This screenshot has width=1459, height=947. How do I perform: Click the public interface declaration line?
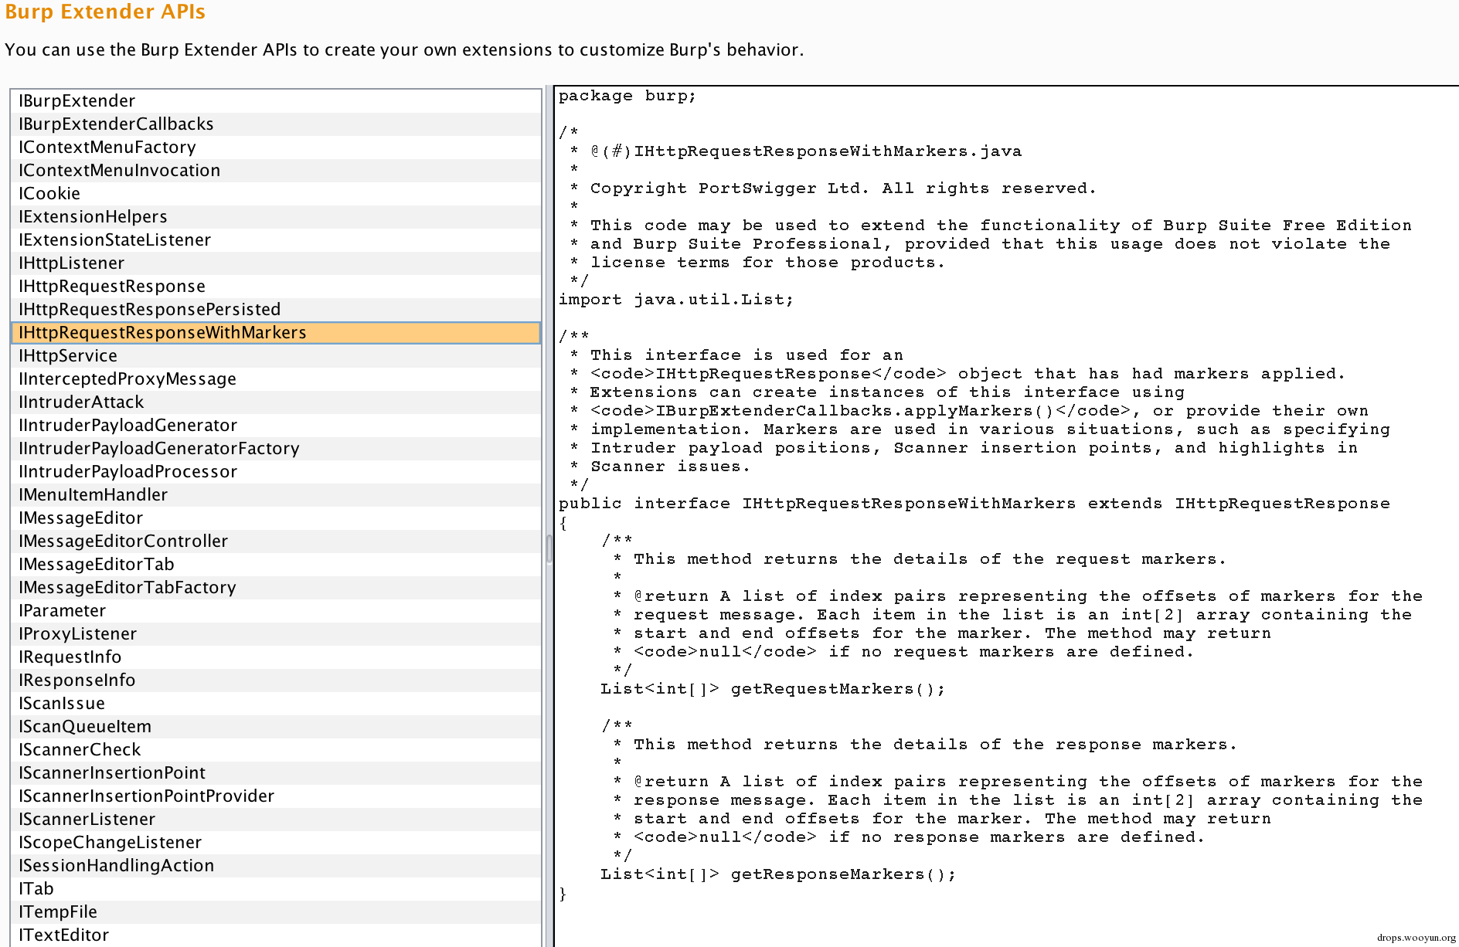pyautogui.click(x=974, y=504)
